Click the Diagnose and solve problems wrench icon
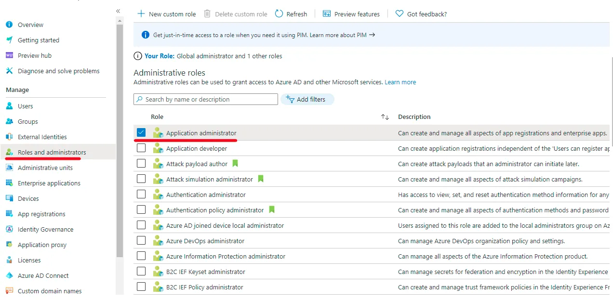This screenshot has height=300, width=613. point(9,71)
